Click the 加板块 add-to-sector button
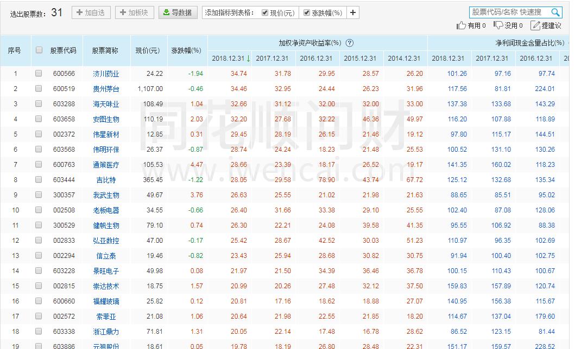Screen dimensions: 575x349 pyautogui.click(x=134, y=12)
